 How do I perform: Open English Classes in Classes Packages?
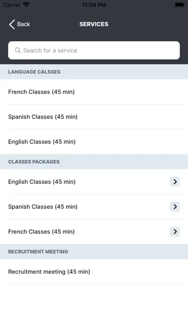click(x=94, y=182)
